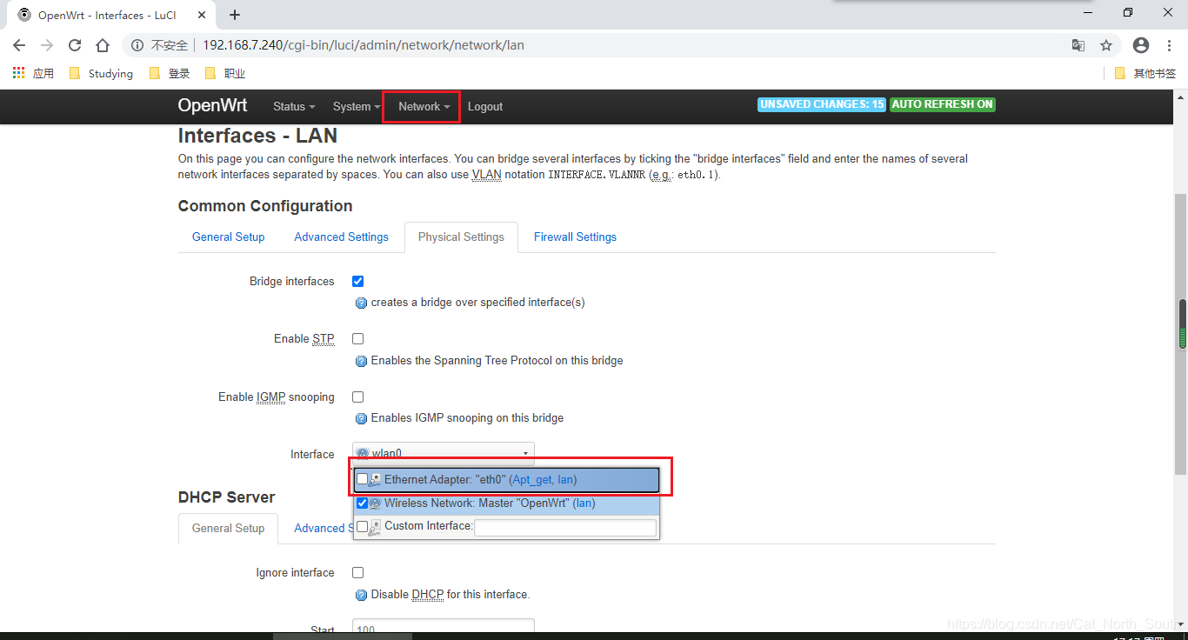1188x640 pixels.
Task: Open the apps grid in bookmarks bar
Action: (x=18, y=73)
